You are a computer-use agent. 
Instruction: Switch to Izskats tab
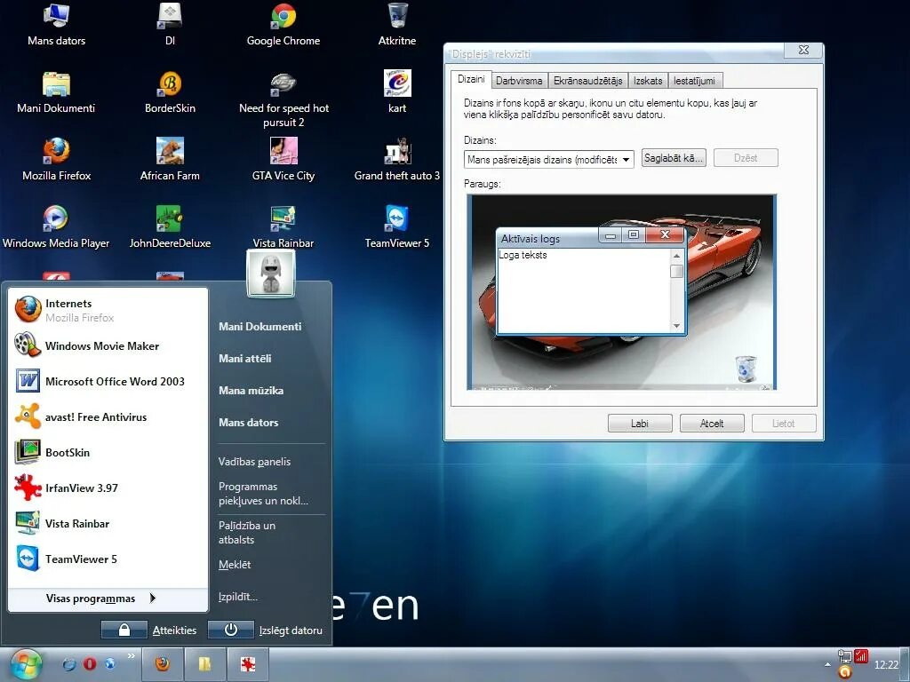(x=648, y=81)
